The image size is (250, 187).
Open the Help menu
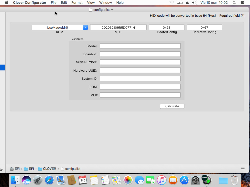pos(120,3)
